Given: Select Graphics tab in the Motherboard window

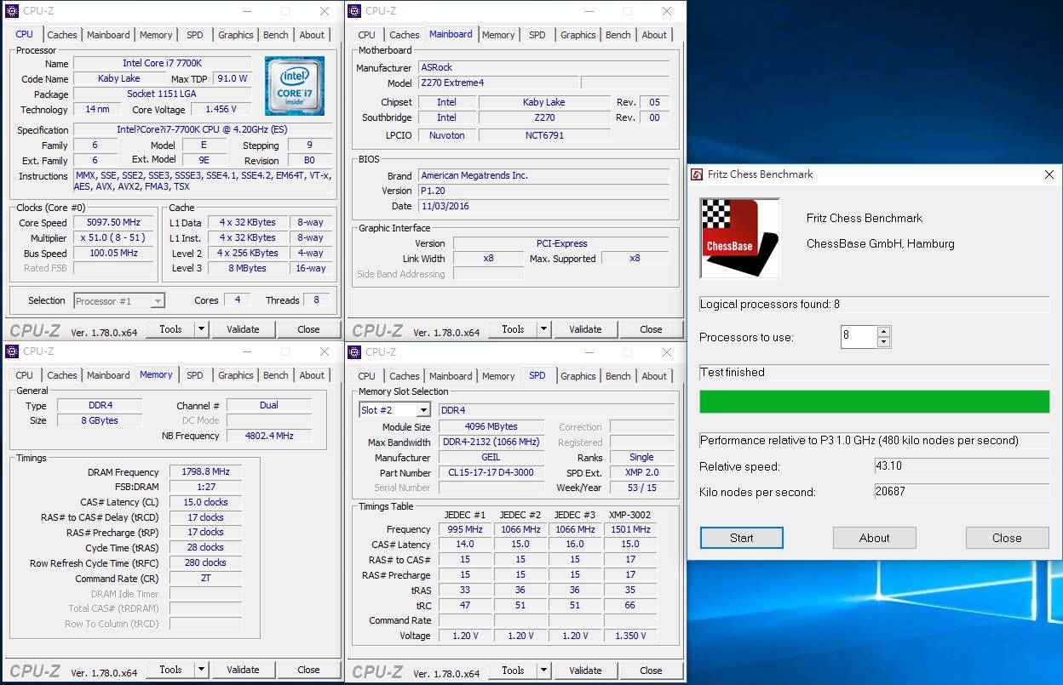Looking at the screenshot, I should pos(577,35).
